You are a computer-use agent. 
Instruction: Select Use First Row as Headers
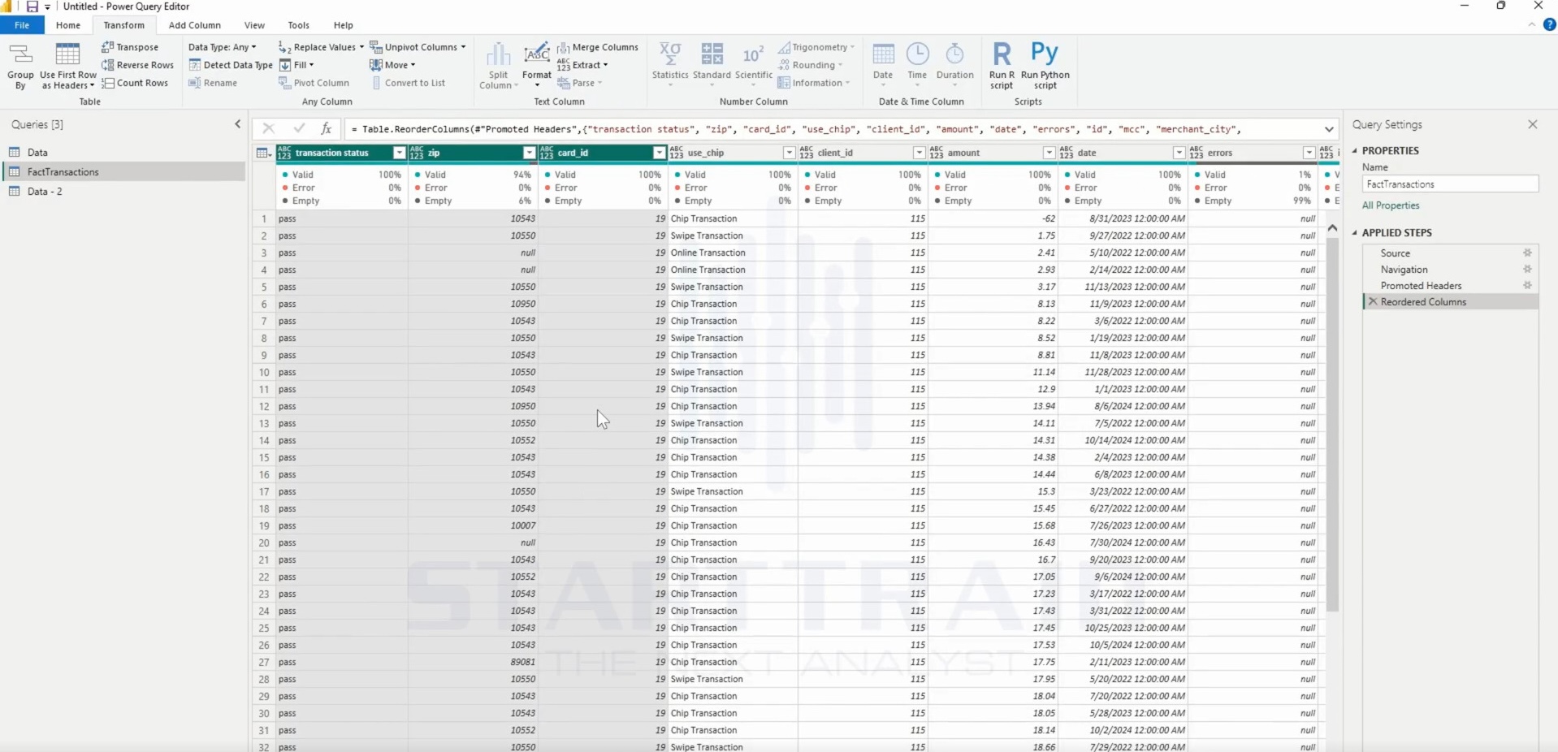(67, 66)
